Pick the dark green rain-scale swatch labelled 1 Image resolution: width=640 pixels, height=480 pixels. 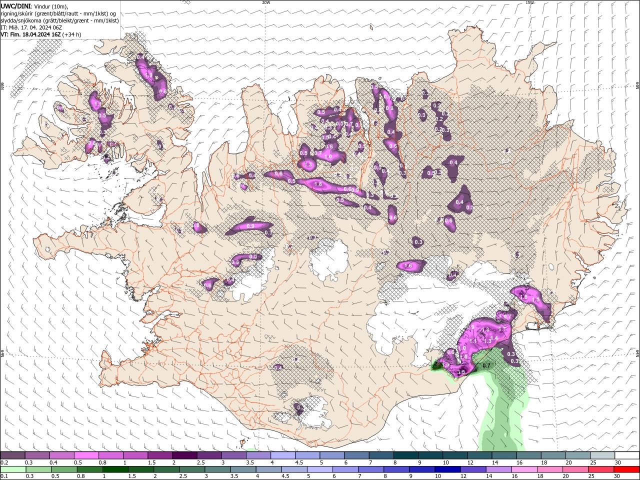pos(115,469)
